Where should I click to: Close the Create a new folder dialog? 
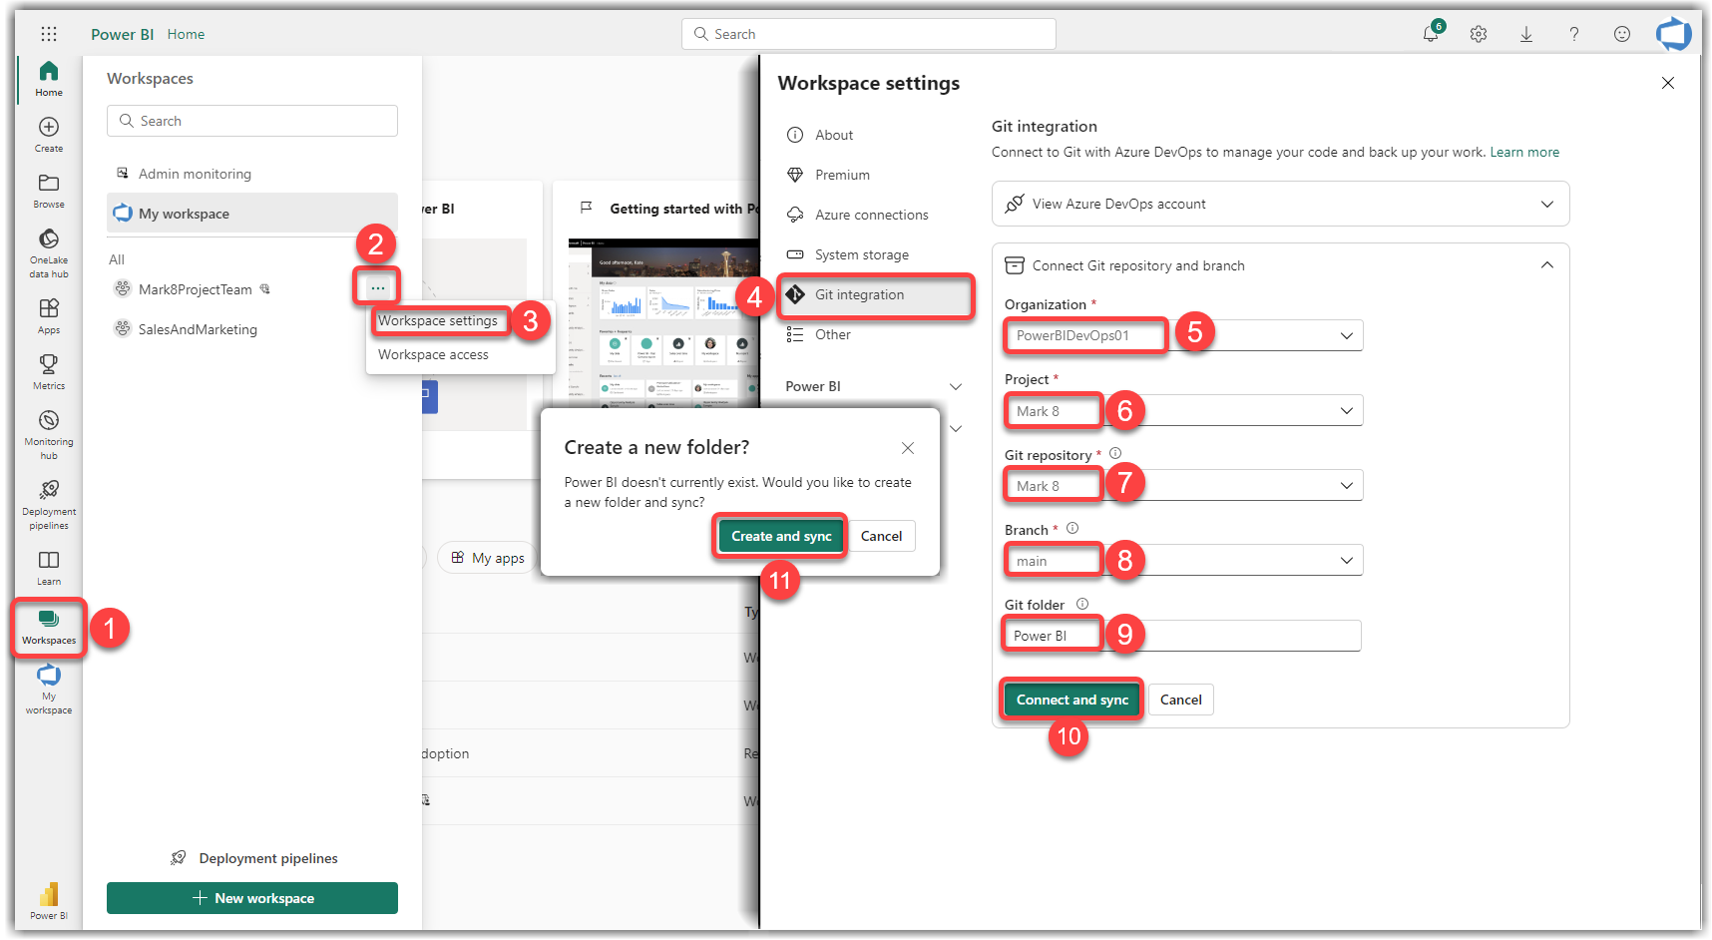908,448
